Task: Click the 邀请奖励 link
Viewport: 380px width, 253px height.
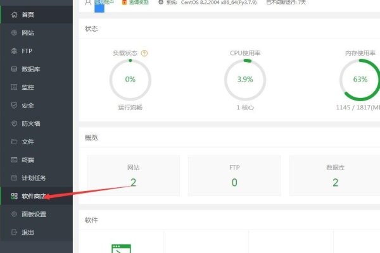Action: 139,2
